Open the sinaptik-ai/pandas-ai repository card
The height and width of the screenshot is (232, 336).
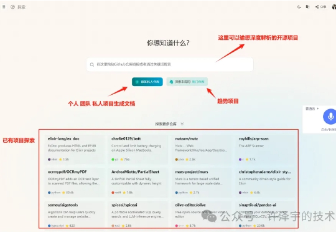[x=265, y=215]
